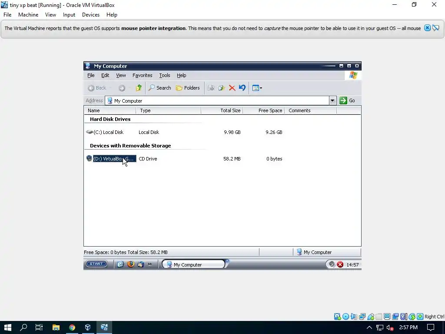Screen dimensions: 445x334
Task: Click the My Computer taskbar button
Action: (x=194, y=265)
